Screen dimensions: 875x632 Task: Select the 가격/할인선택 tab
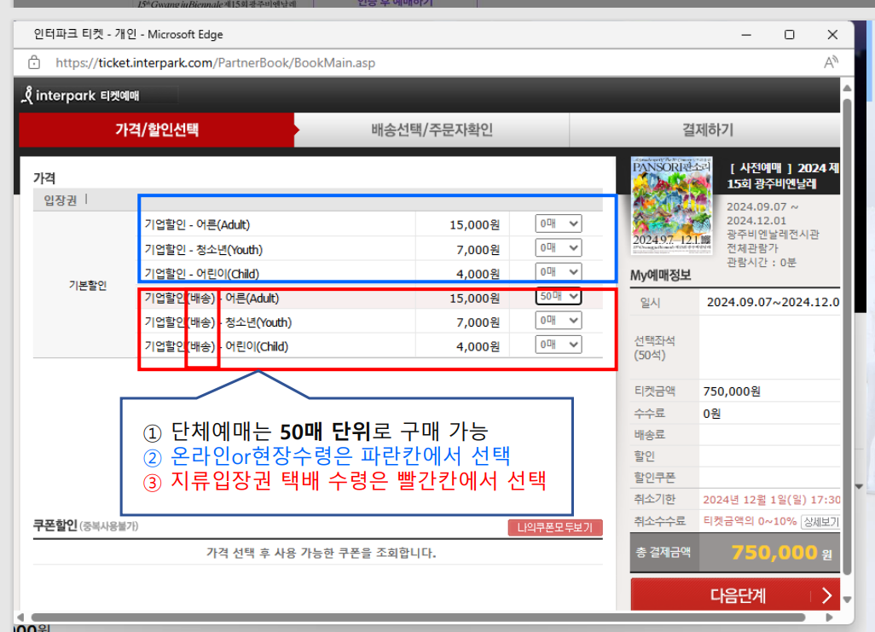pyautogui.click(x=158, y=130)
